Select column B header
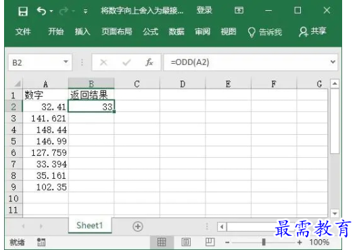The height and width of the screenshot is (250, 357). pos(91,84)
